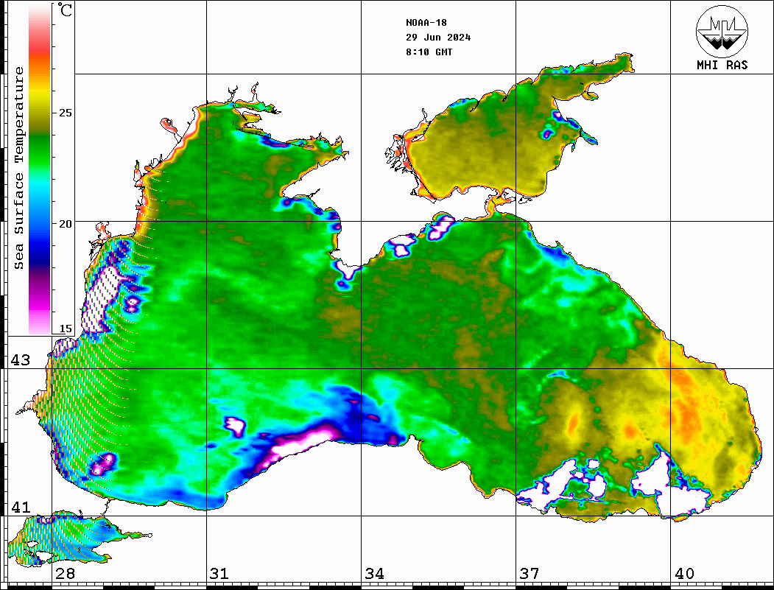Screen dimensions: 774x590
Task: Click the MHI RAS caption text
Action: coord(722,65)
